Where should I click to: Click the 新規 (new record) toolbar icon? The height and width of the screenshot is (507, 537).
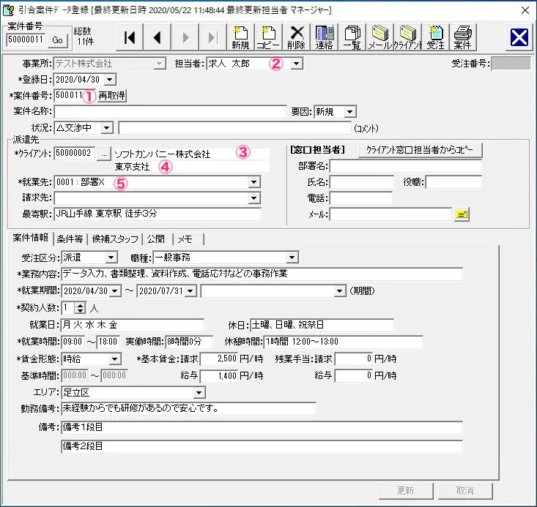click(240, 37)
